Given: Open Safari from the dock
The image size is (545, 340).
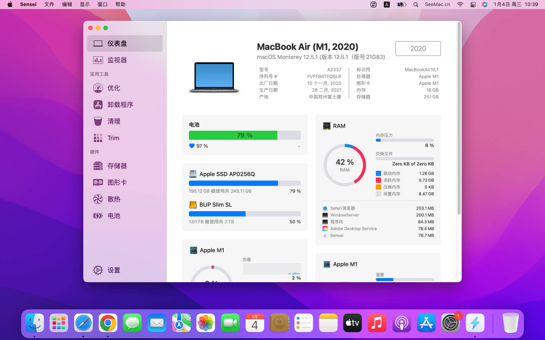Looking at the screenshot, I should 83,323.
